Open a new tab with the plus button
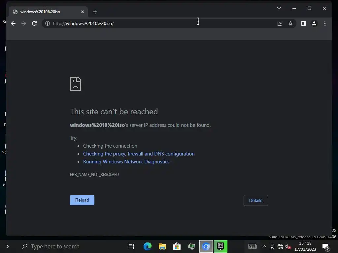This screenshot has width=338, height=253. point(95,12)
